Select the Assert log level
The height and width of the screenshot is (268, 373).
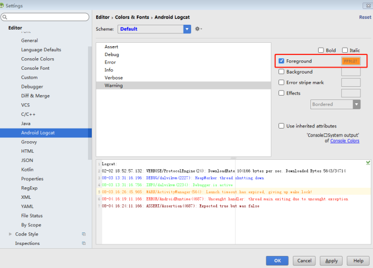(183, 47)
